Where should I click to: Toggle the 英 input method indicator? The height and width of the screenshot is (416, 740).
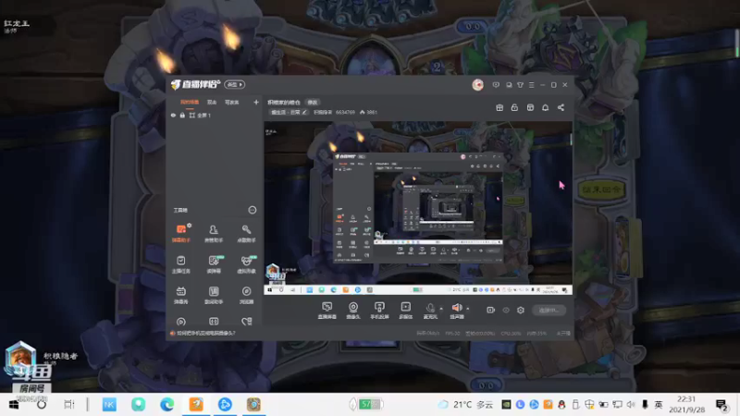point(659,405)
